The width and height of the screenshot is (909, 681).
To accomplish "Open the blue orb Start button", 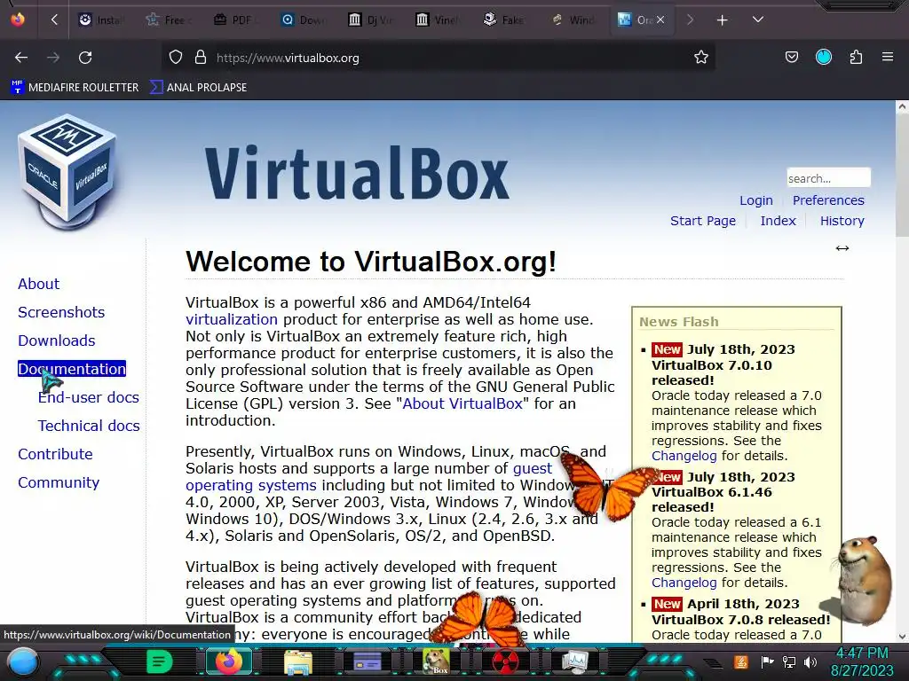I will click(22, 662).
